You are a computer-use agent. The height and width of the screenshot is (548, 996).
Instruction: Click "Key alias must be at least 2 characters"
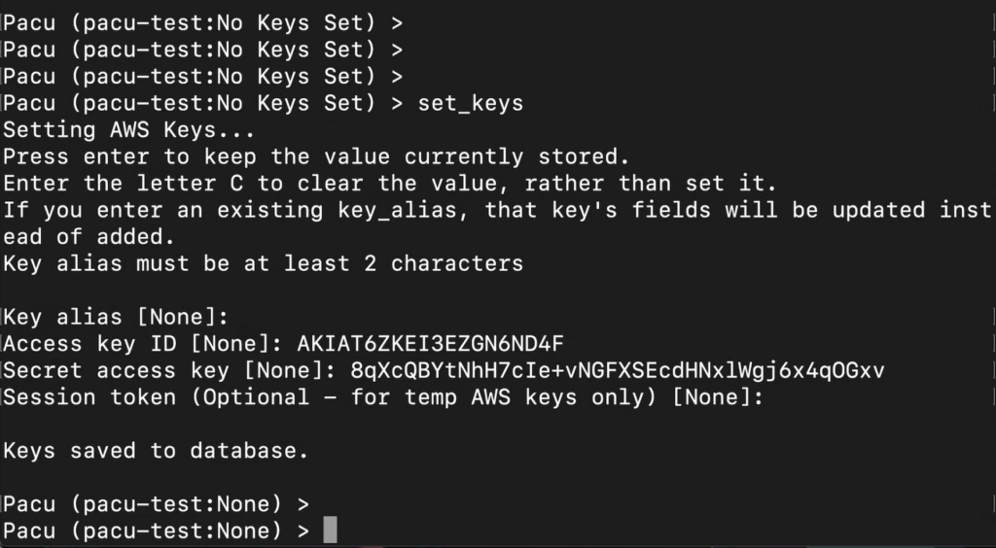point(264,263)
